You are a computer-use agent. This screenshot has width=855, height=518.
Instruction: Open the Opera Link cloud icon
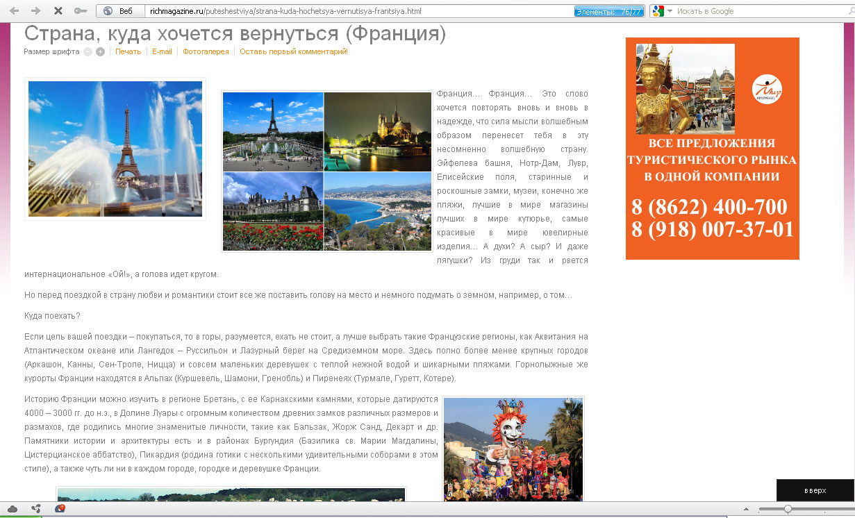[13, 509]
